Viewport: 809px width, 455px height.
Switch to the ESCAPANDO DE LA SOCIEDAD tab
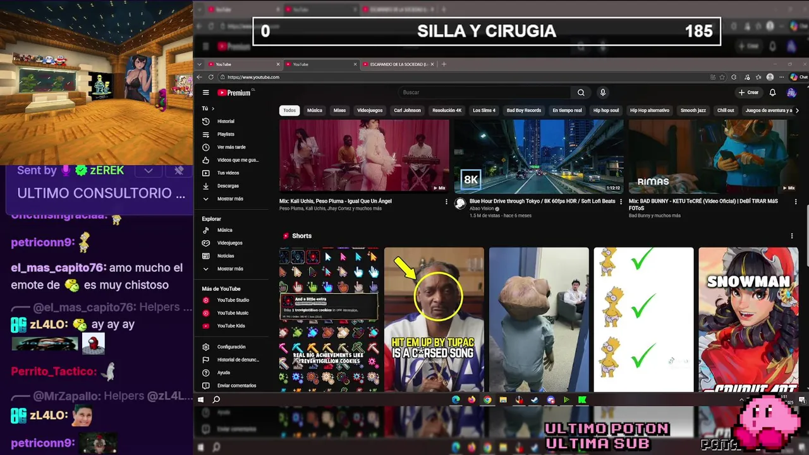[x=398, y=64]
